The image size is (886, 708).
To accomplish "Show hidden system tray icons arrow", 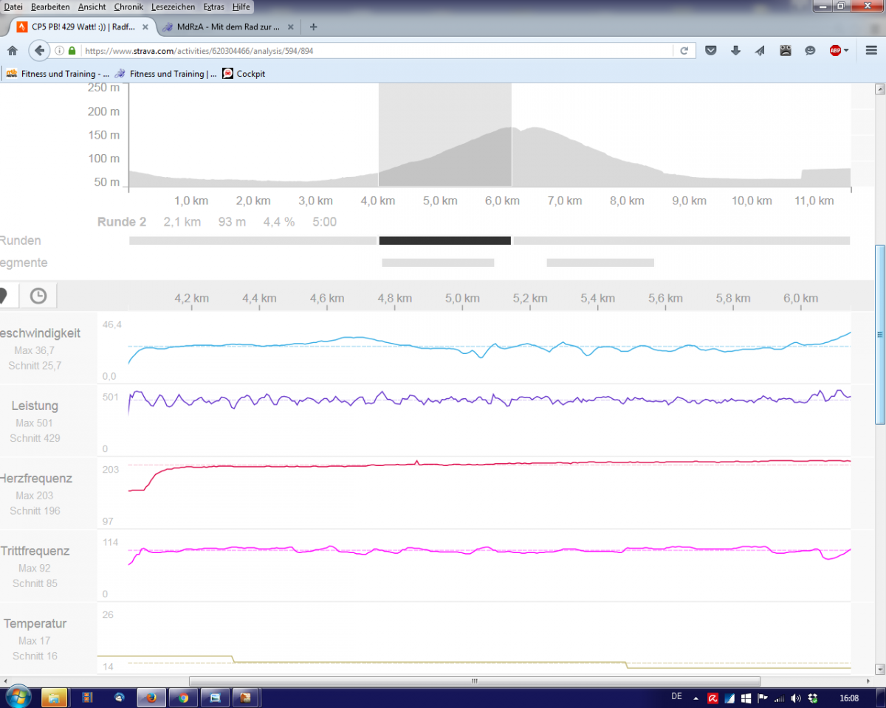I will (x=696, y=698).
